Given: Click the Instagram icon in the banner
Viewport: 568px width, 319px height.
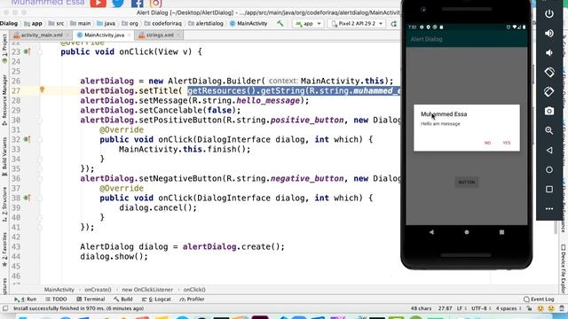Looking at the screenshot, I should pyautogui.click(x=156, y=4).
